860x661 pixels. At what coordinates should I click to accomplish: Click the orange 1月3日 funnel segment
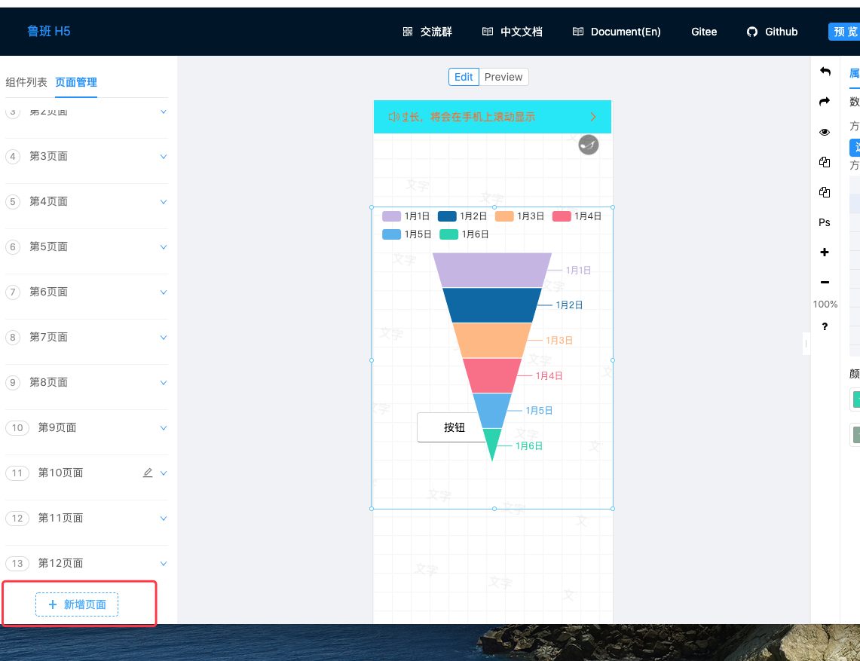point(492,341)
